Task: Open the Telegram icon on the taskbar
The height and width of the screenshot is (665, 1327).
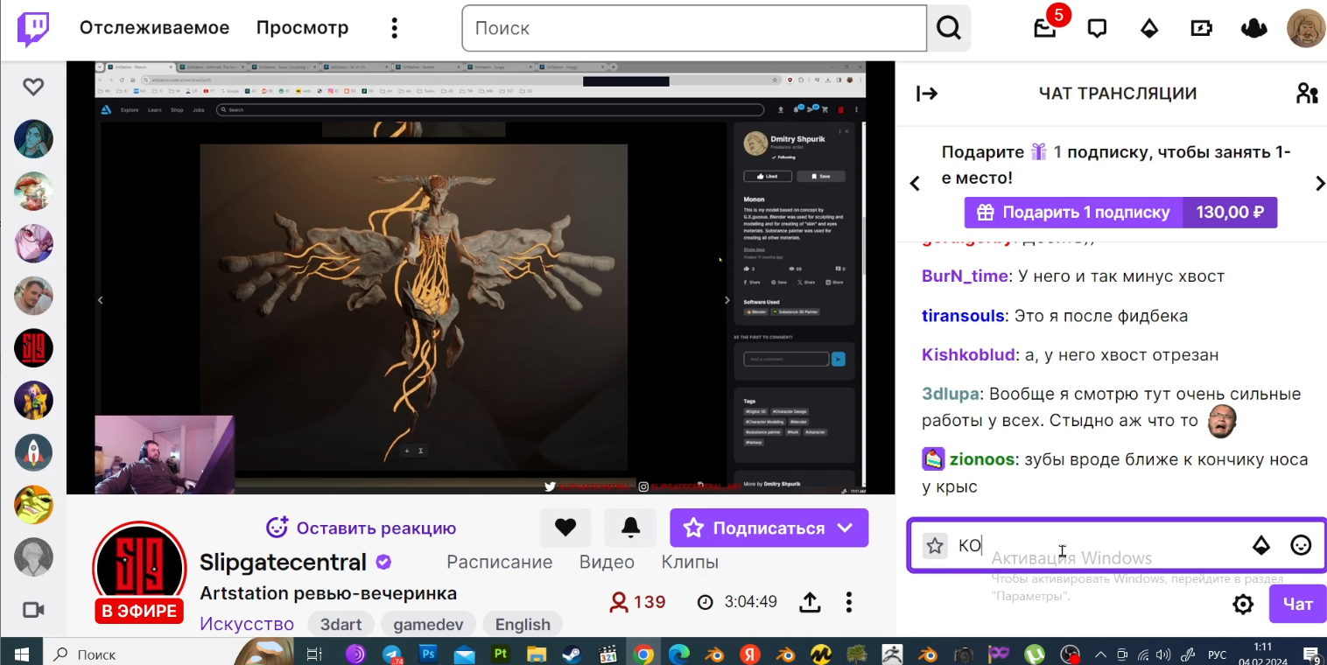Action: pyautogui.click(x=392, y=654)
